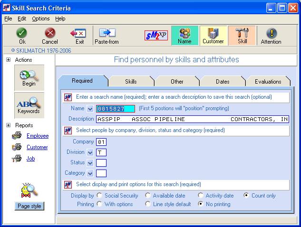Open the Status dropdown arrow
This screenshot has height=227, width=301.
click(x=90, y=163)
